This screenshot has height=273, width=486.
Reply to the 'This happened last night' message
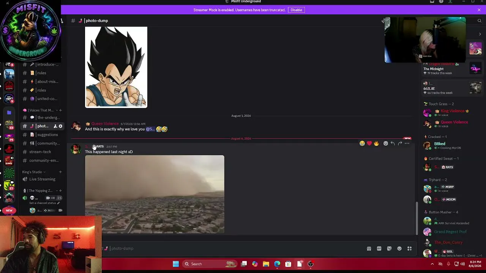click(393, 143)
